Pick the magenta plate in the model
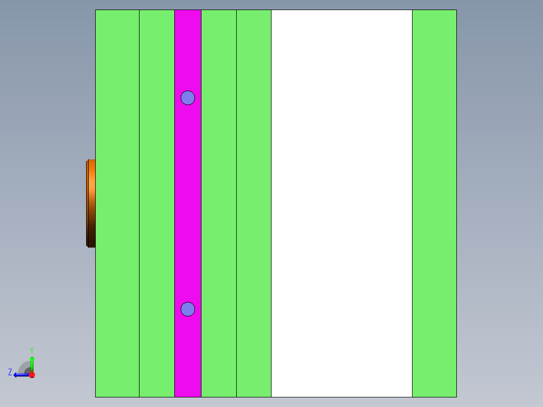 click(x=188, y=203)
